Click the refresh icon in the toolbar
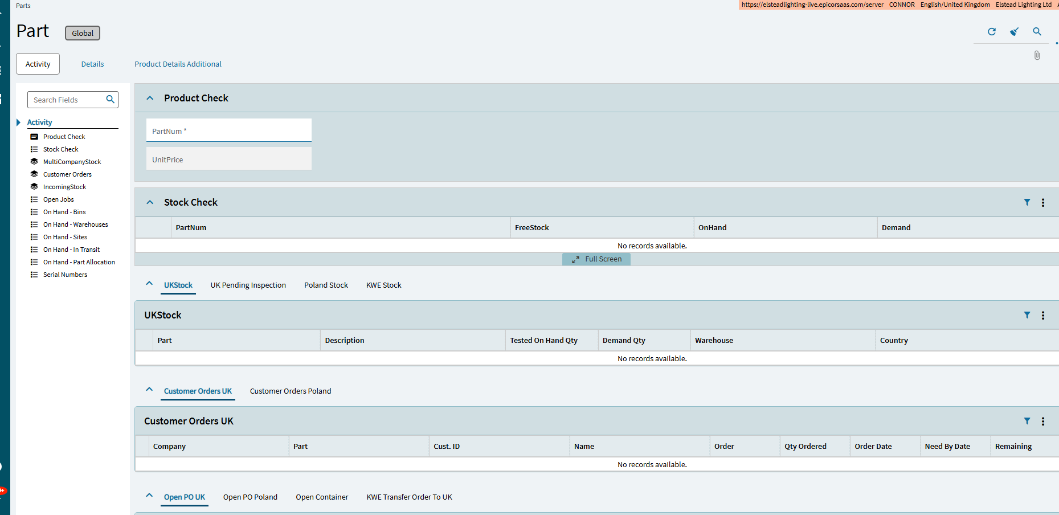Screen dimensions: 1059x515 point(991,32)
